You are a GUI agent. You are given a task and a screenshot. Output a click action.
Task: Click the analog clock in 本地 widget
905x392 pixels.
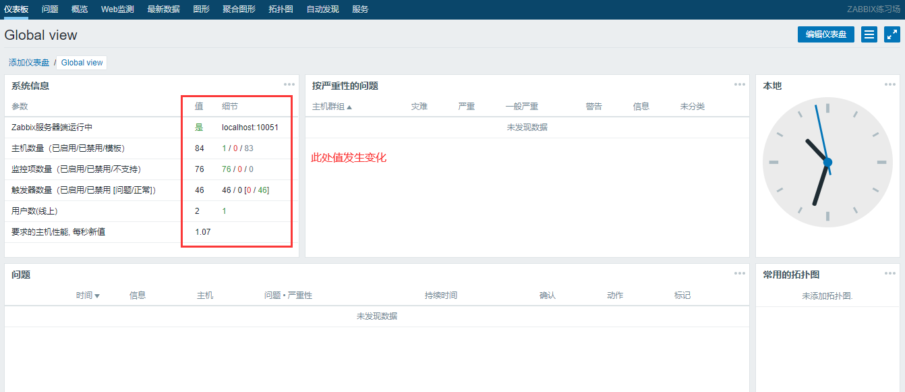[827, 162]
